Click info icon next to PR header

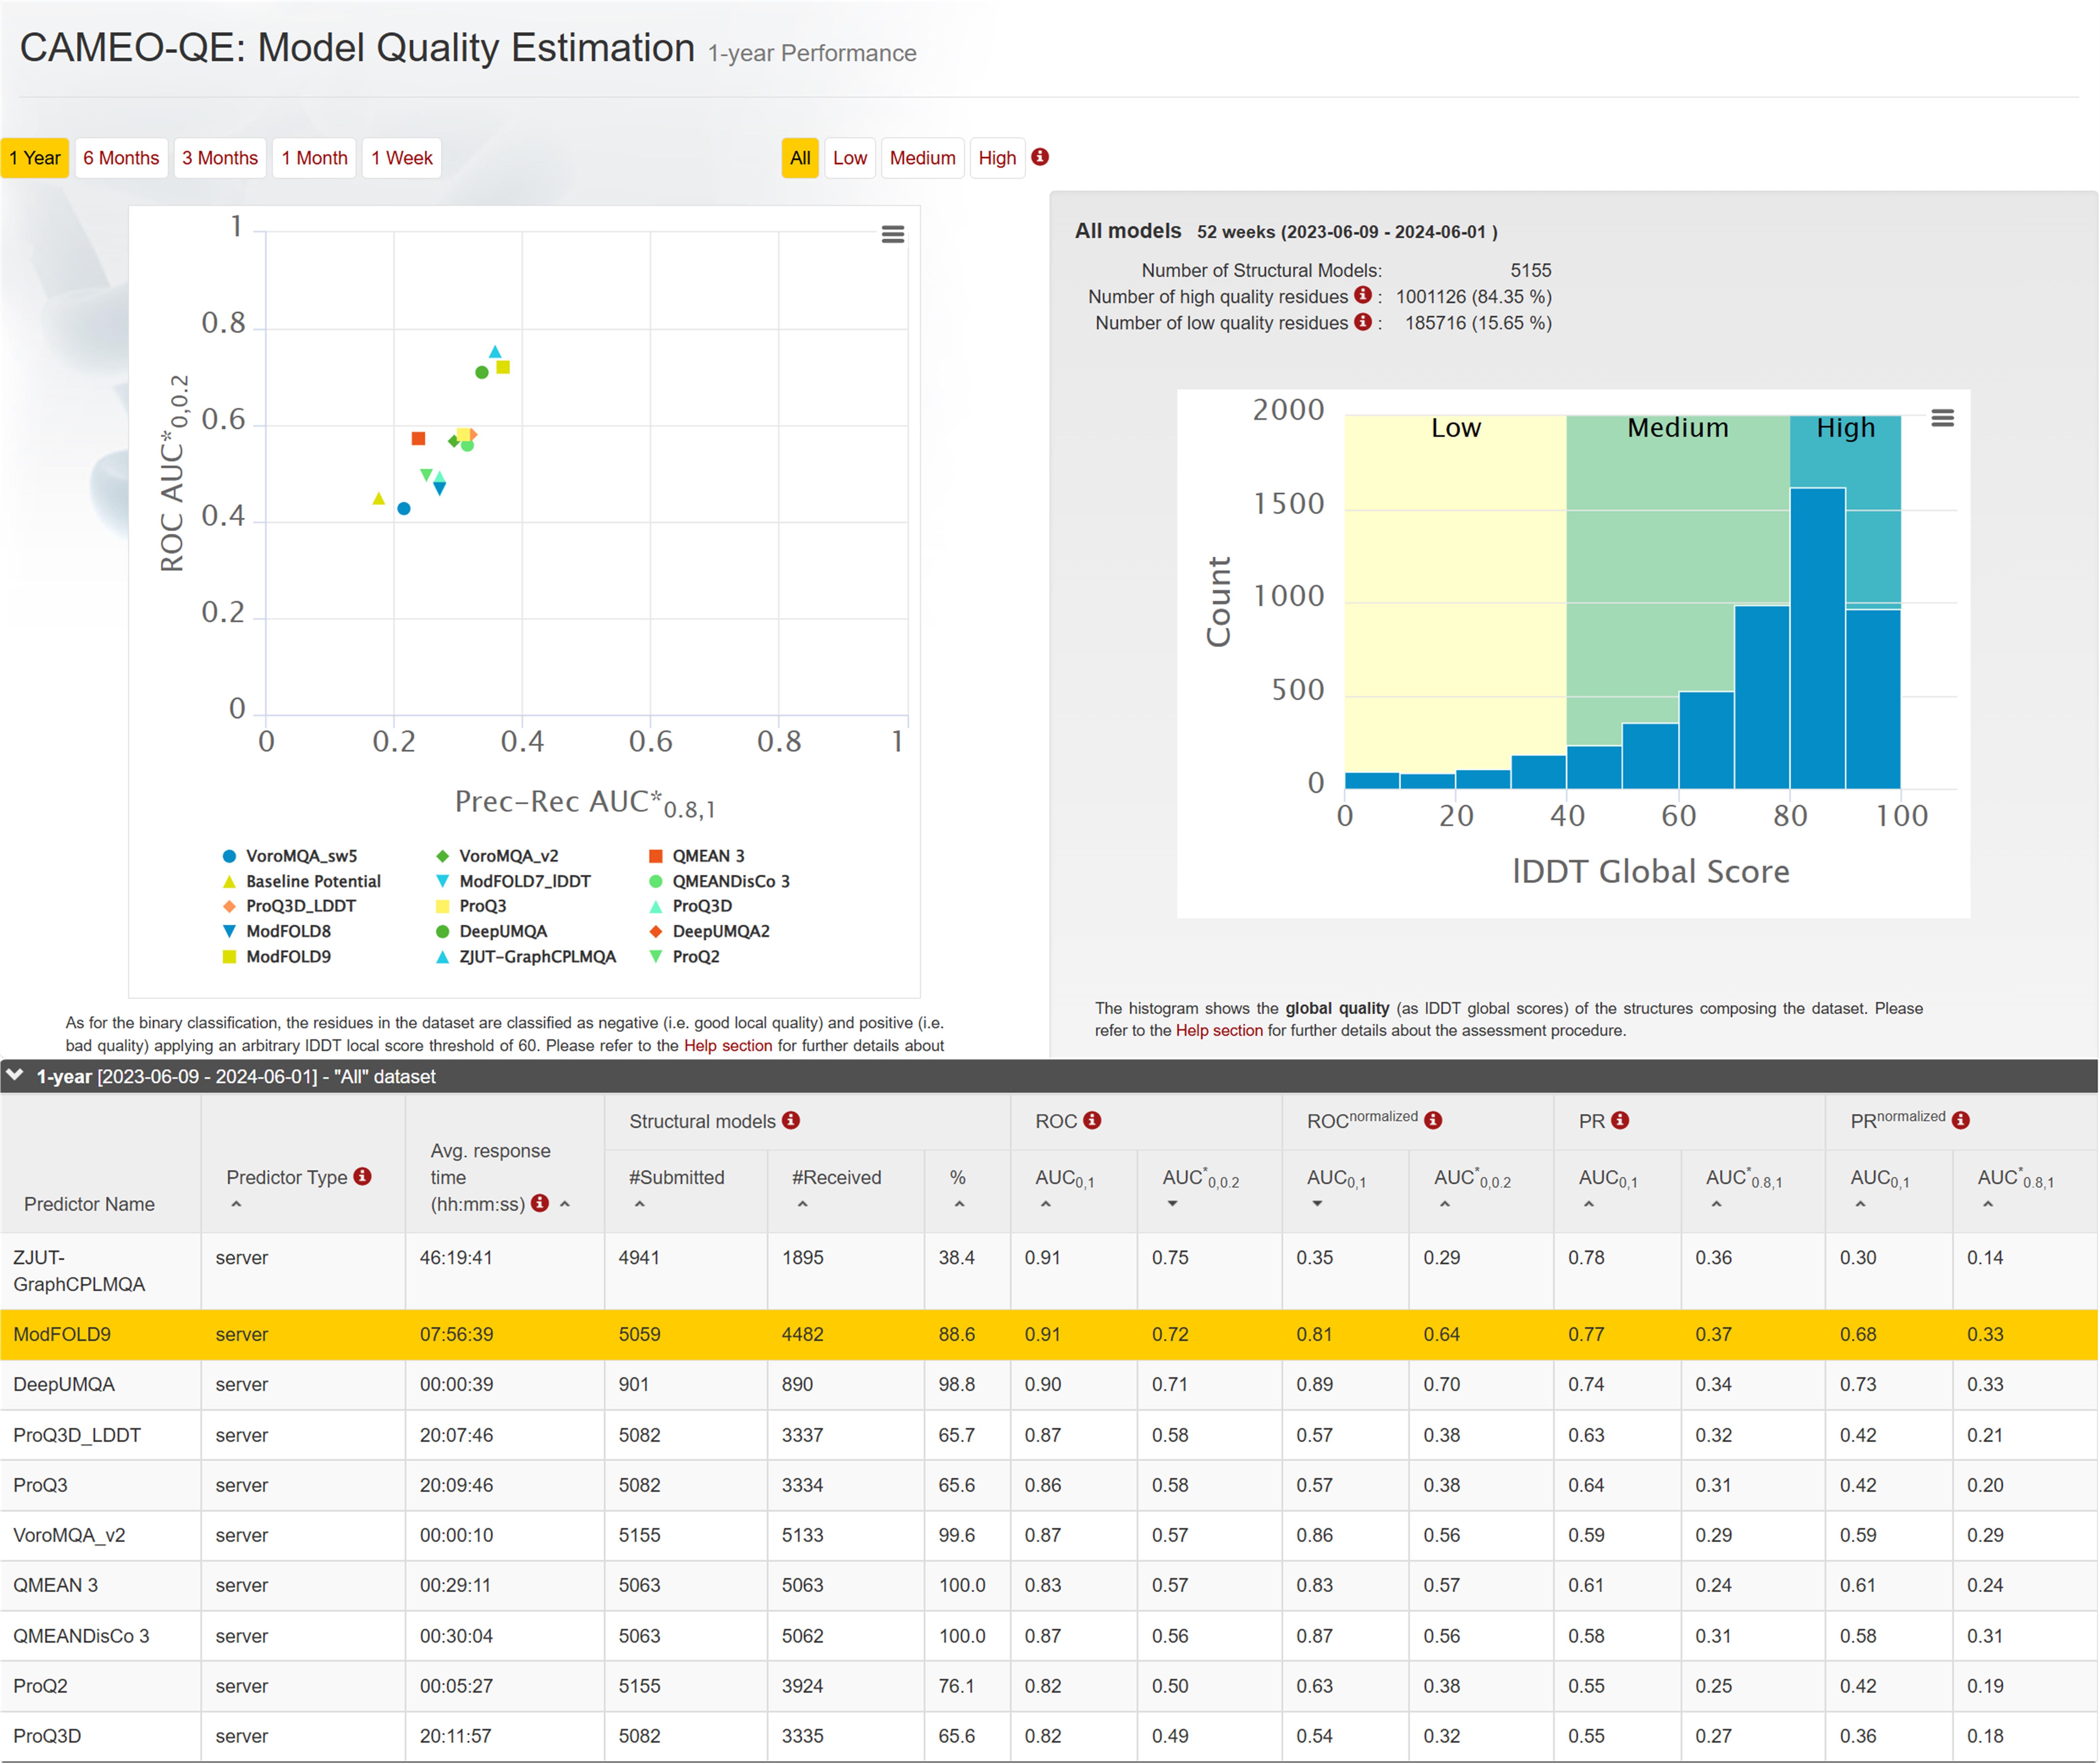coord(1620,1120)
